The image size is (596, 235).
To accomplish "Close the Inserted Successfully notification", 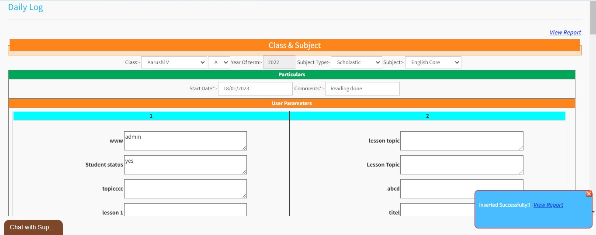I will coord(589,194).
